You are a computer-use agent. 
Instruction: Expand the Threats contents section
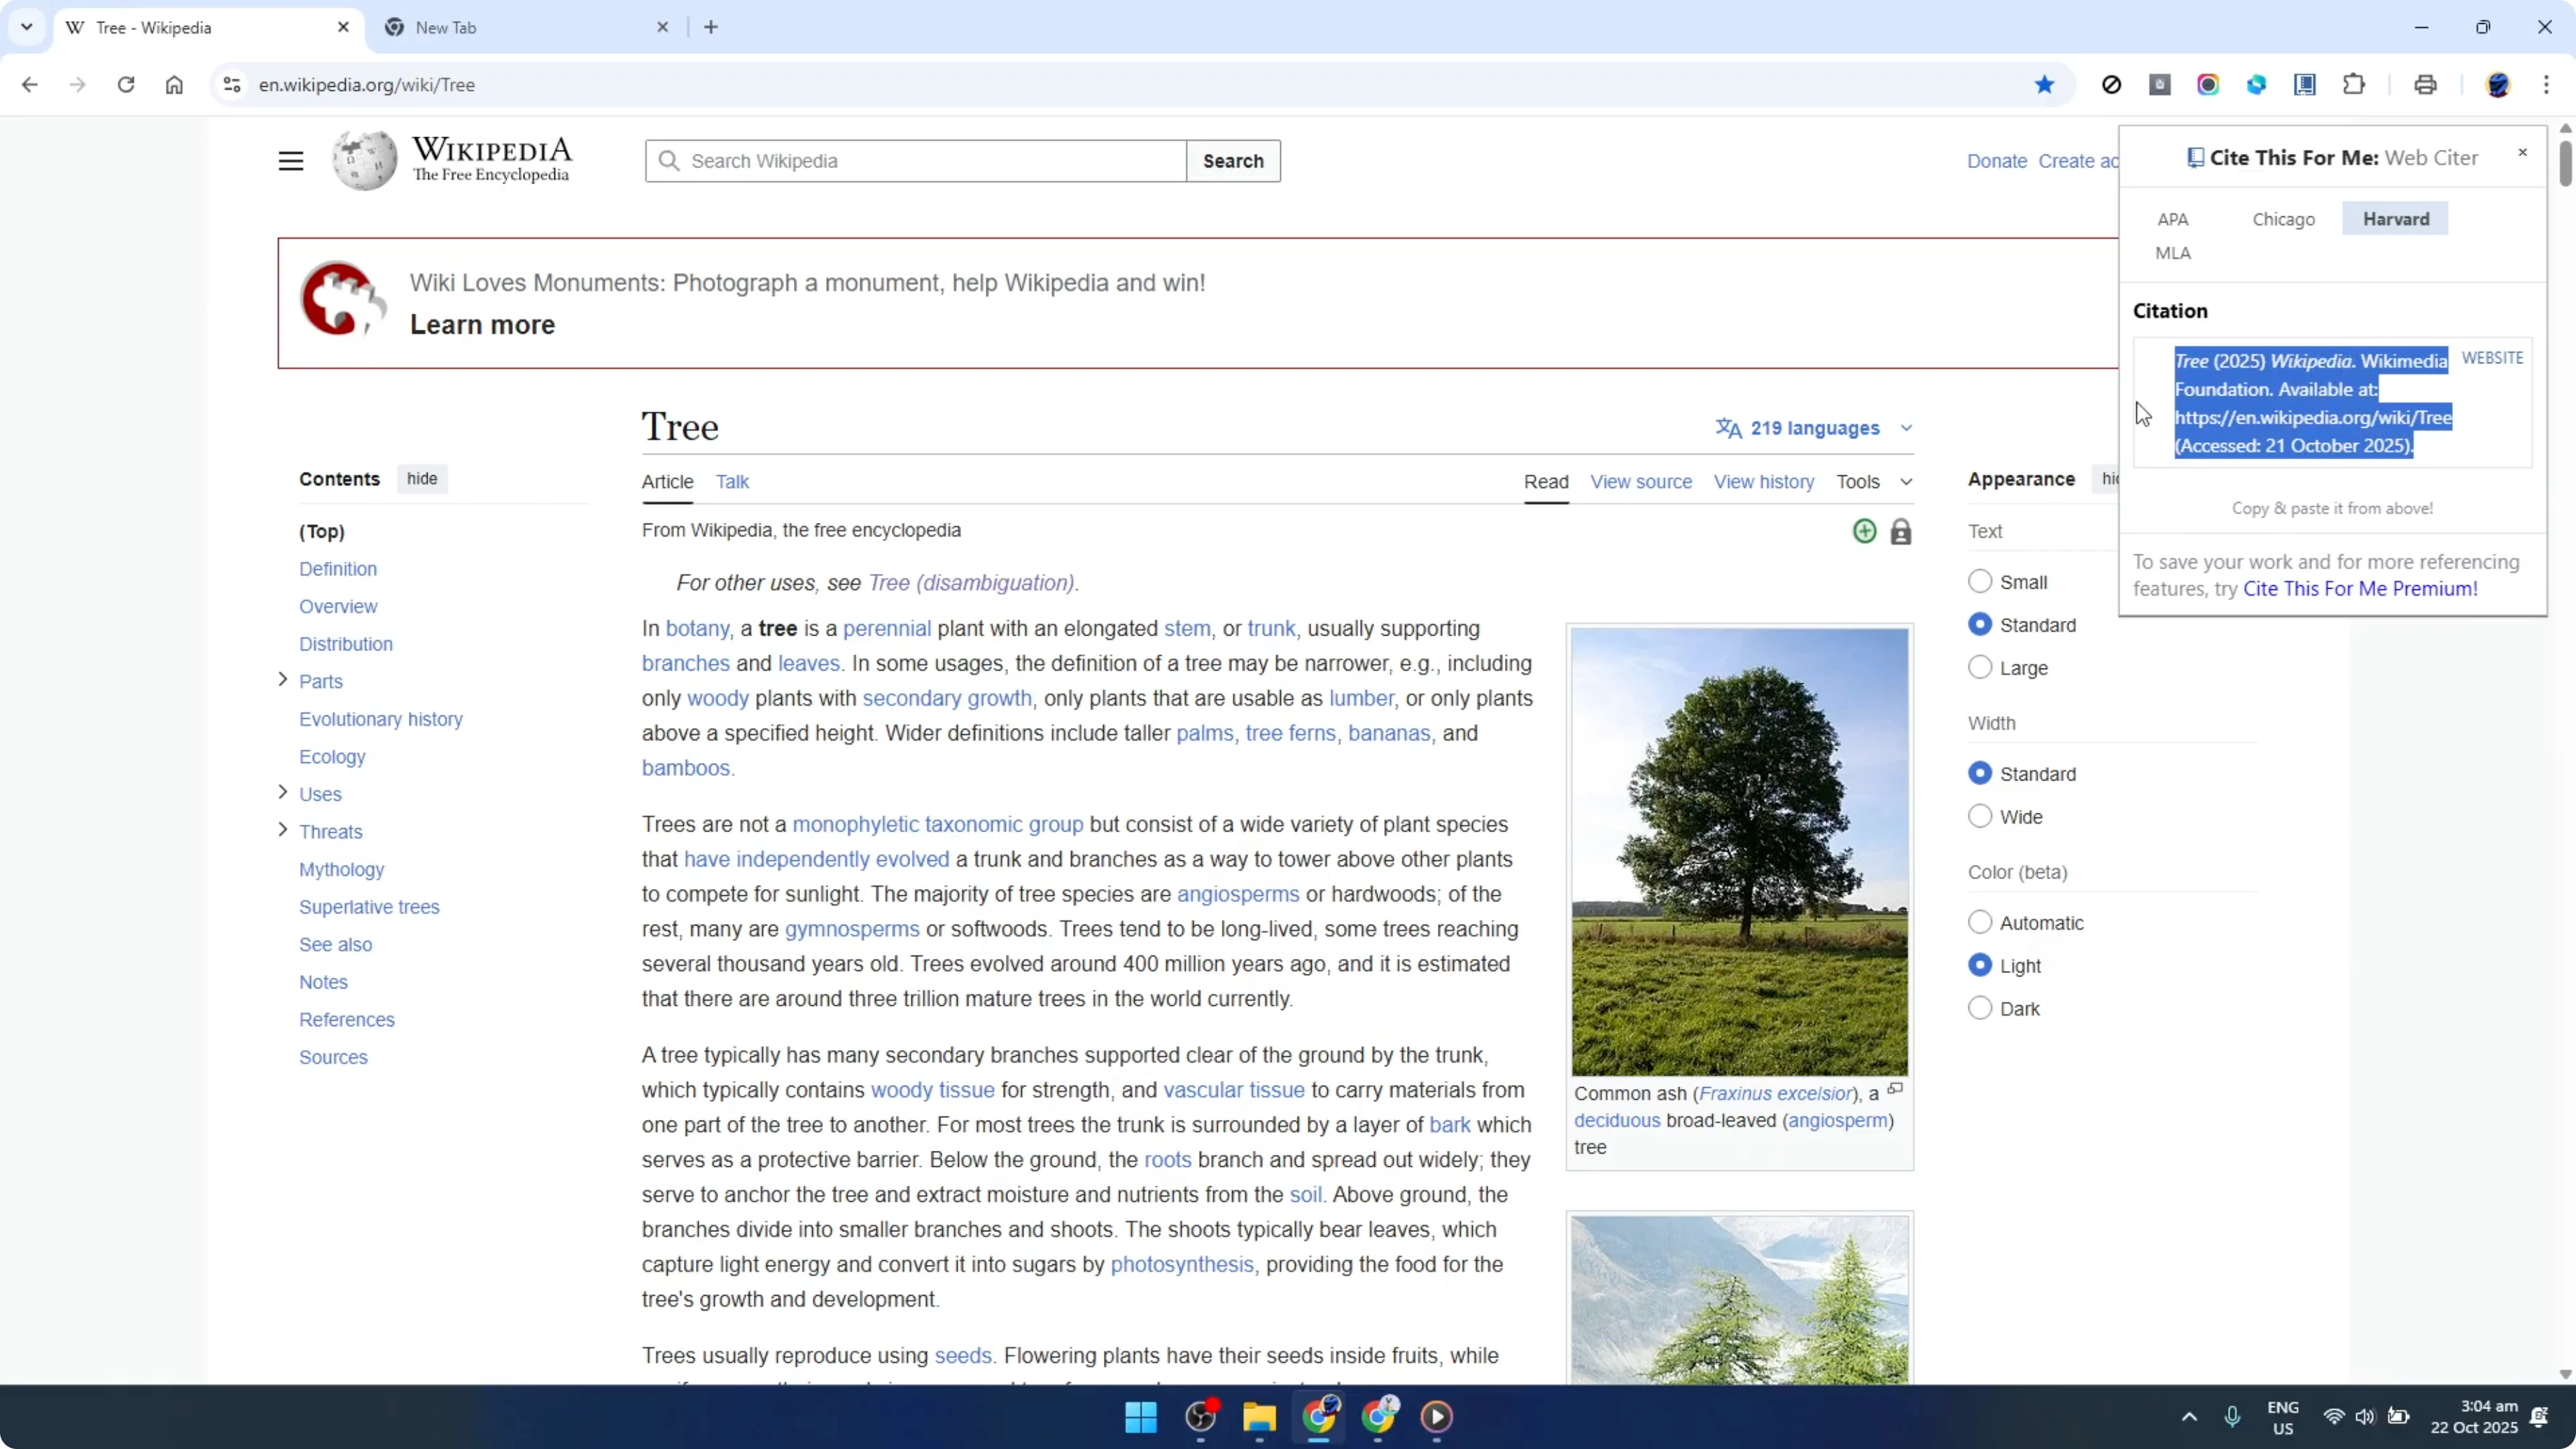282,830
